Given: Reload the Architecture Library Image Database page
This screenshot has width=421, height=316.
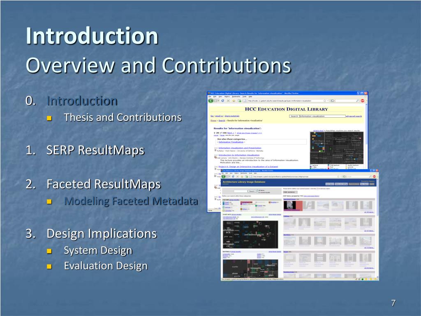Looking at the screenshot, I should pyautogui.click(x=233, y=177).
